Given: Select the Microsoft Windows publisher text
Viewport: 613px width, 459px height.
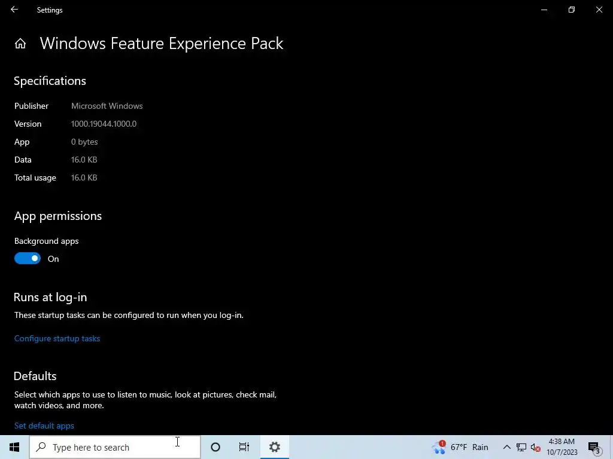Looking at the screenshot, I should pyautogui.click(x=107, y=106).
